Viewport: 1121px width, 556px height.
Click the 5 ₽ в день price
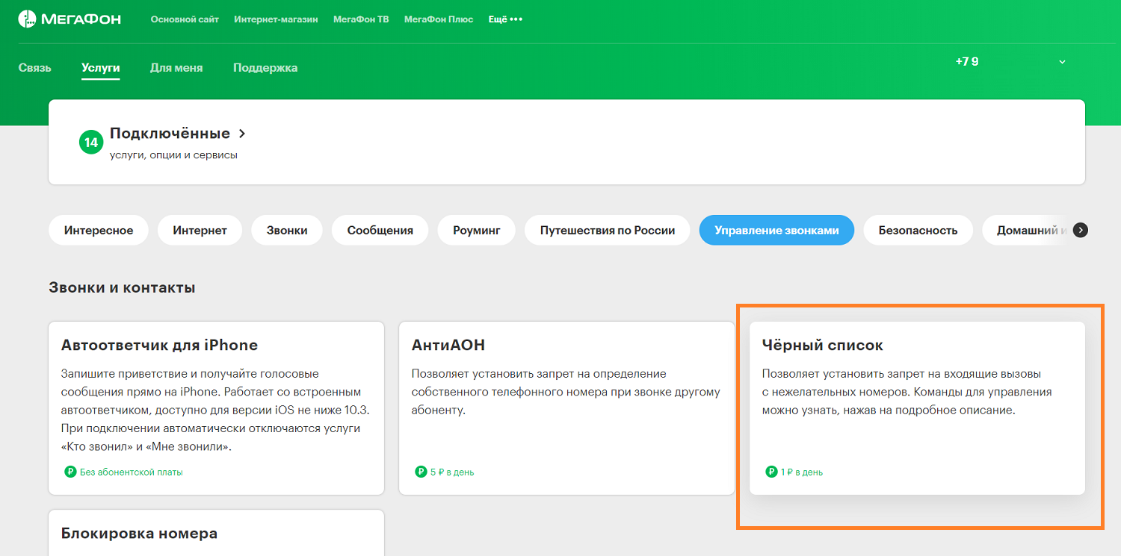point(451,472)
